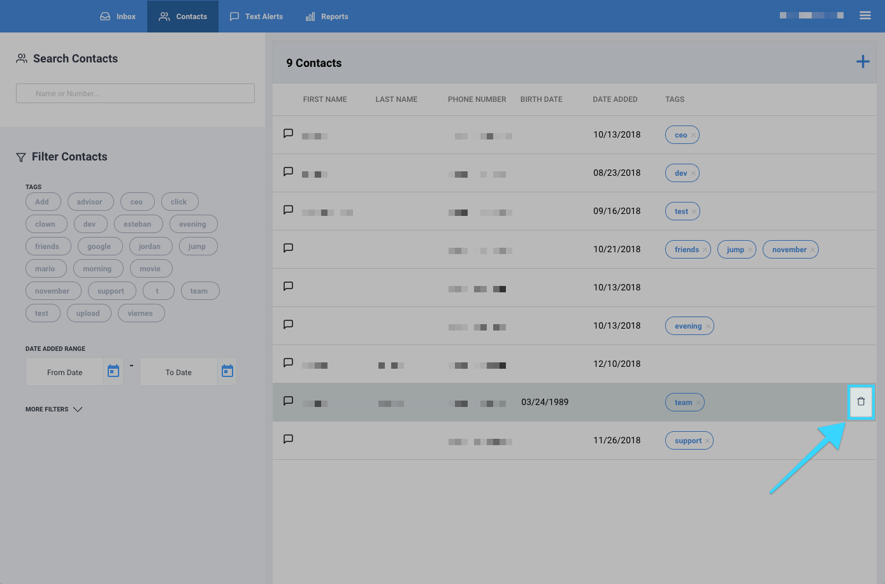Open To Date calendar picker icon
The image size is (885, 584).
tap(227, 371)
